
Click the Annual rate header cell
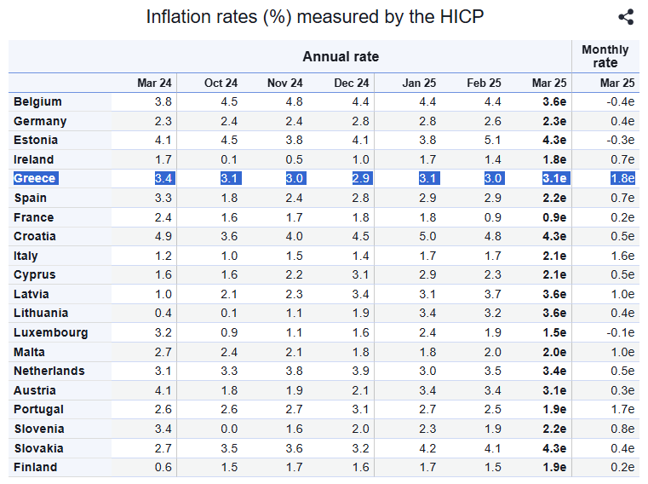click(x=341, y=56)
